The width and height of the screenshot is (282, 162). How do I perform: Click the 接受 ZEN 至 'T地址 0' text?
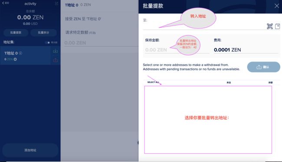83,19
